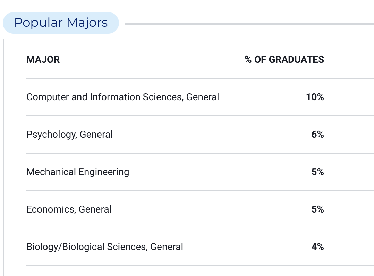Click the 5% value for Economics
The width and height of the screenshot is (374, 276).
pyautogui.click(x=318, y=209)
